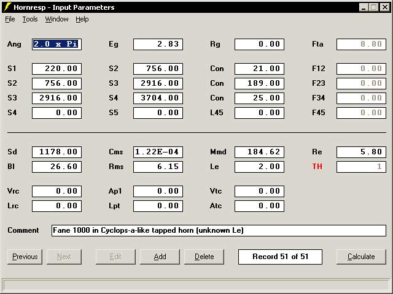
Task: Click the Hornresp lightning icon in title bar
Action: click(7, 7)
